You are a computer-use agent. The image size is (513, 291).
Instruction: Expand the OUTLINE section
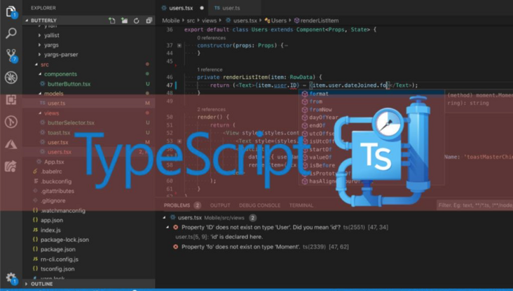click(x=26, y=284)
